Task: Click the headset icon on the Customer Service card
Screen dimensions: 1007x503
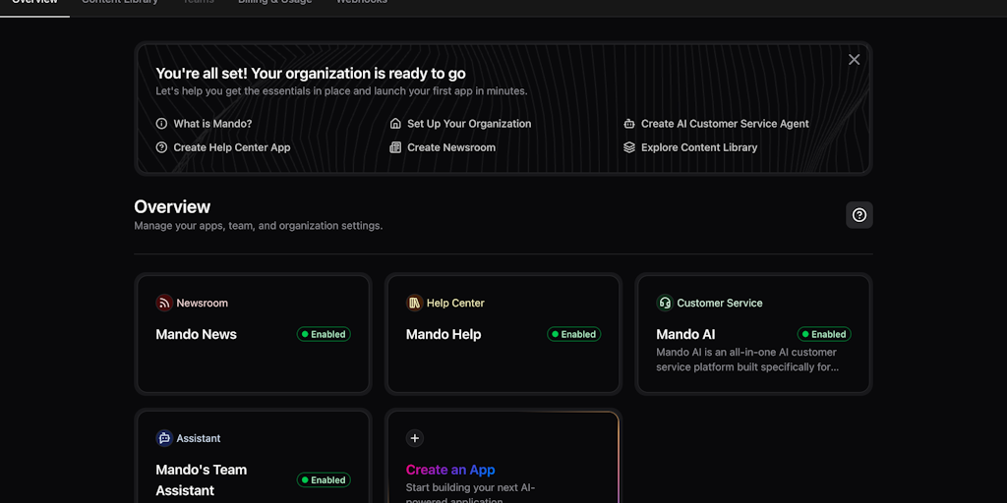Action: point(665,303)
